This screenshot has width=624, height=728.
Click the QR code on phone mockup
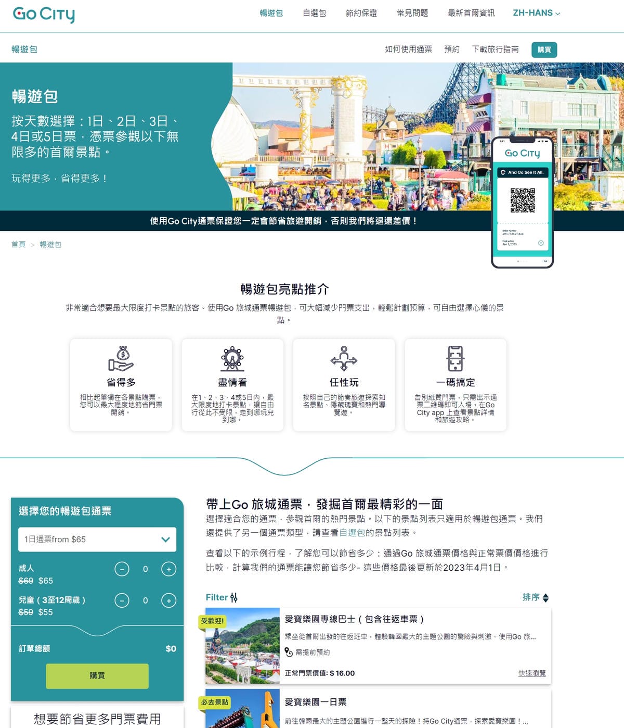(523, 200)
